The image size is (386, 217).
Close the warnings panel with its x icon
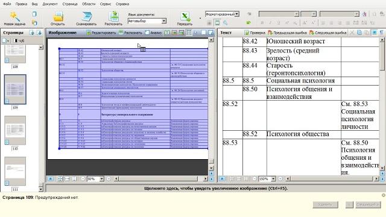(384, 195)
